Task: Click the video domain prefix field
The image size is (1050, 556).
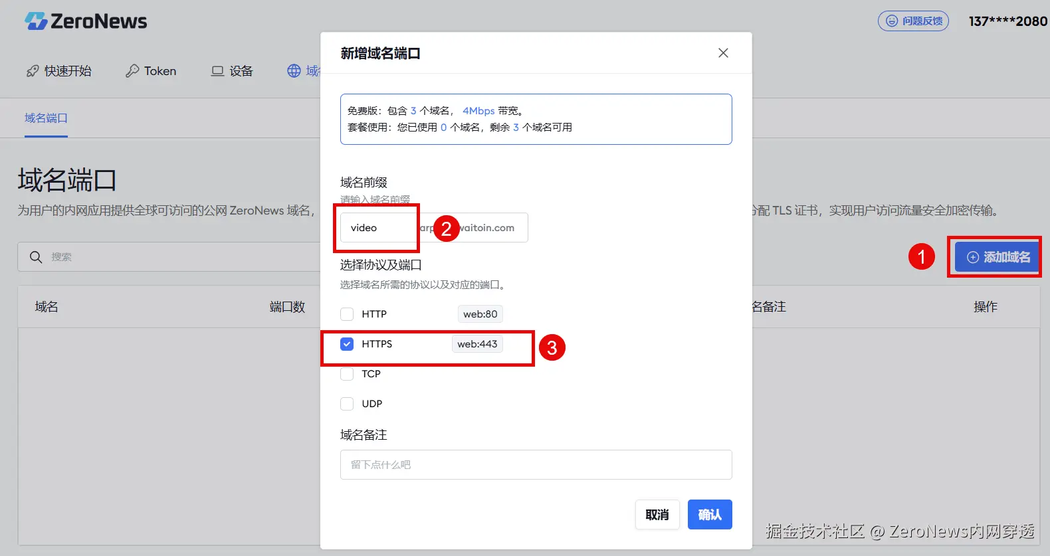Action: tap(379, 228)
